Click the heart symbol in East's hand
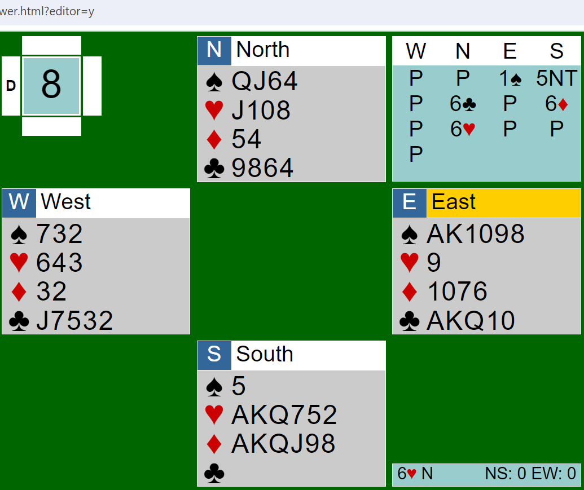 pyautogui.click(x=409, y=263)
